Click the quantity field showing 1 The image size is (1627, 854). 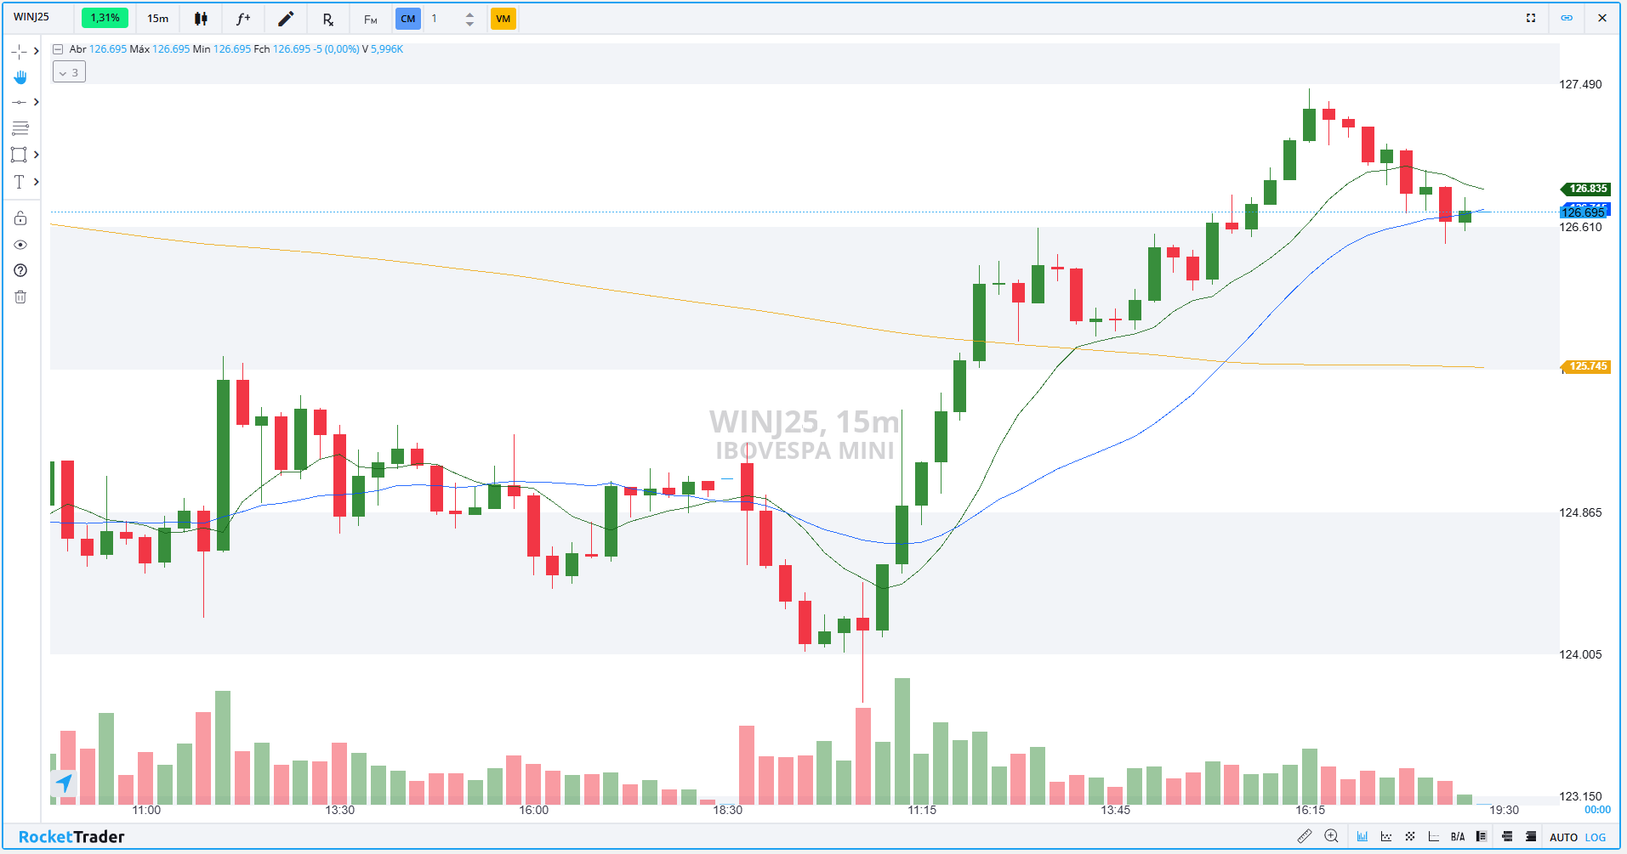point(444,19)
